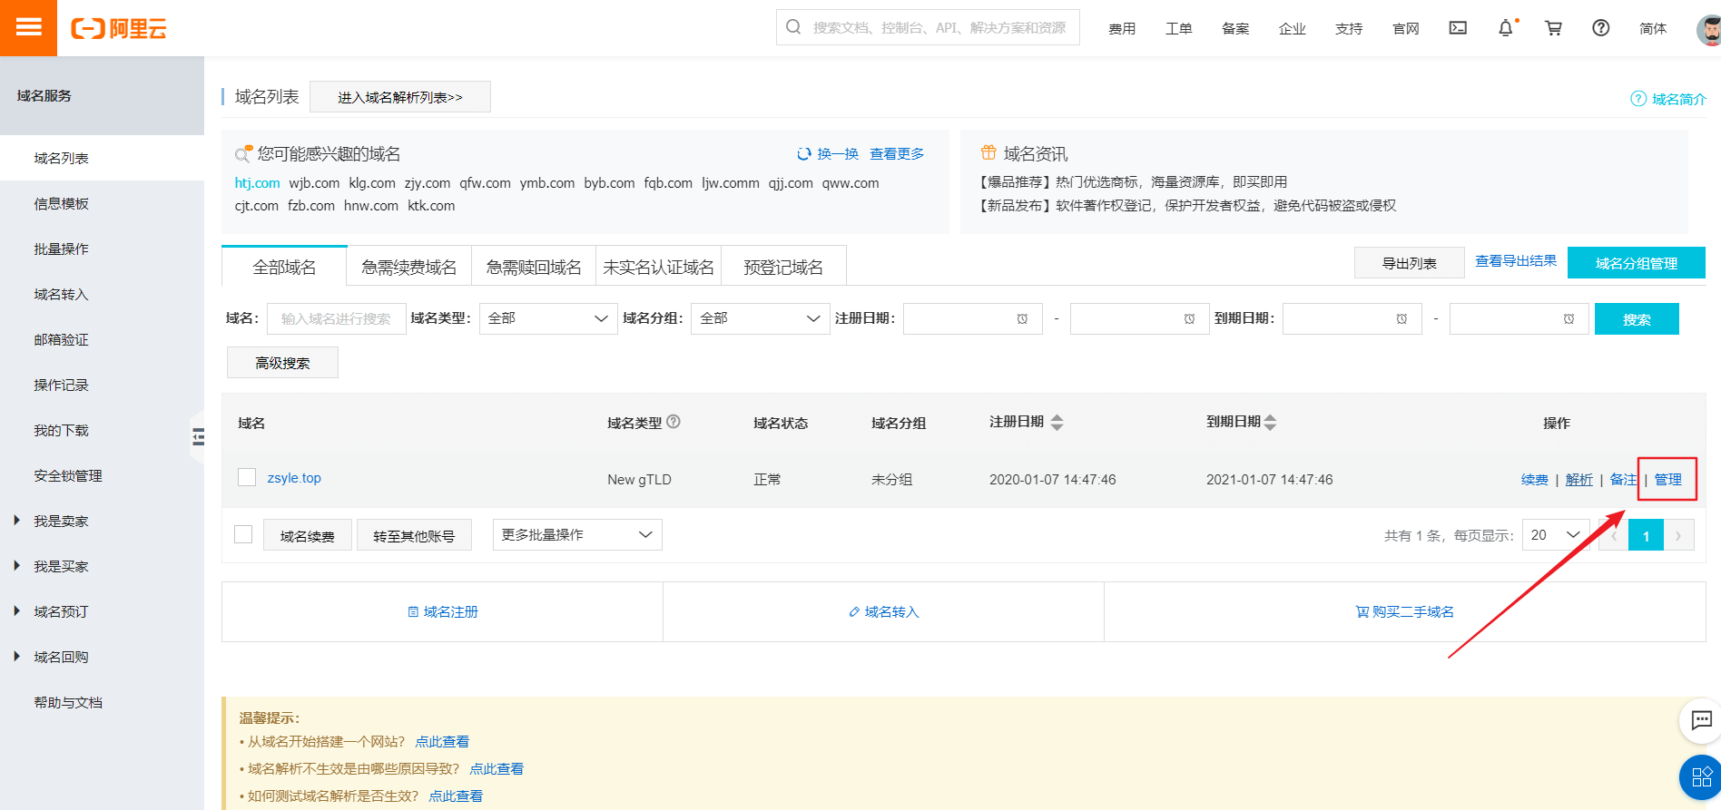The image size is (1721, 810).
Task: Expand the 域名类型 dropdown
Action: pyautogui.click(x=548, y=318)
